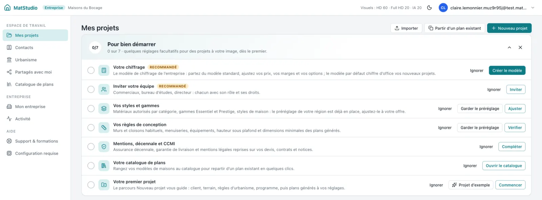Image resolution: width=542 pixels, height=200 pixels.
Task: Keep préréglage for Vos règles de conception
Action: [x=480, y=128]
